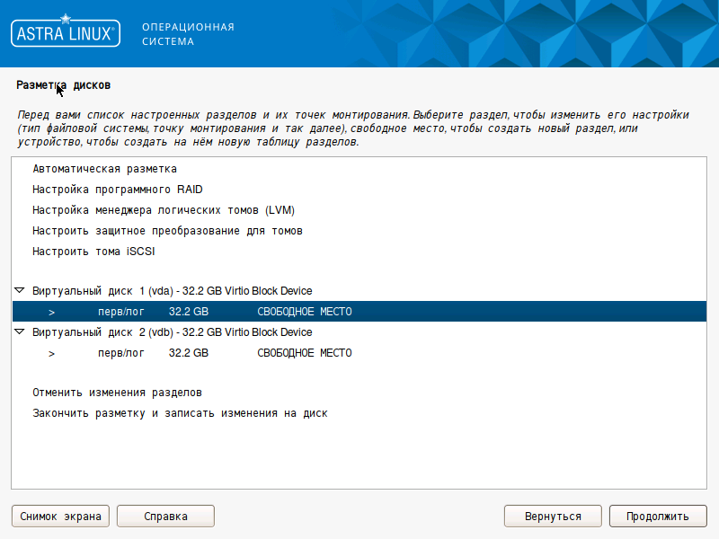
Task: Open Настройка программного RAID
Action: [x=117, y=190]
